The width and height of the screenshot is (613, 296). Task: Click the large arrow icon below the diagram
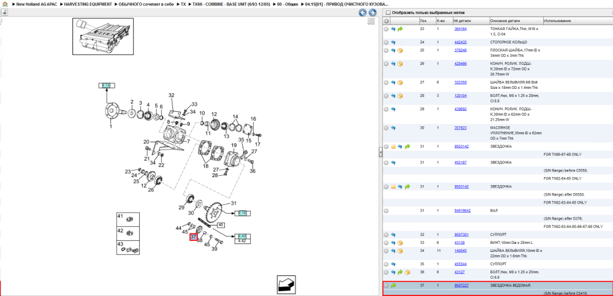[x=287, y=284]
